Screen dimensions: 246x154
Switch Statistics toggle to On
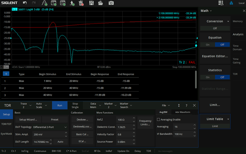click(x=208, y=77)
